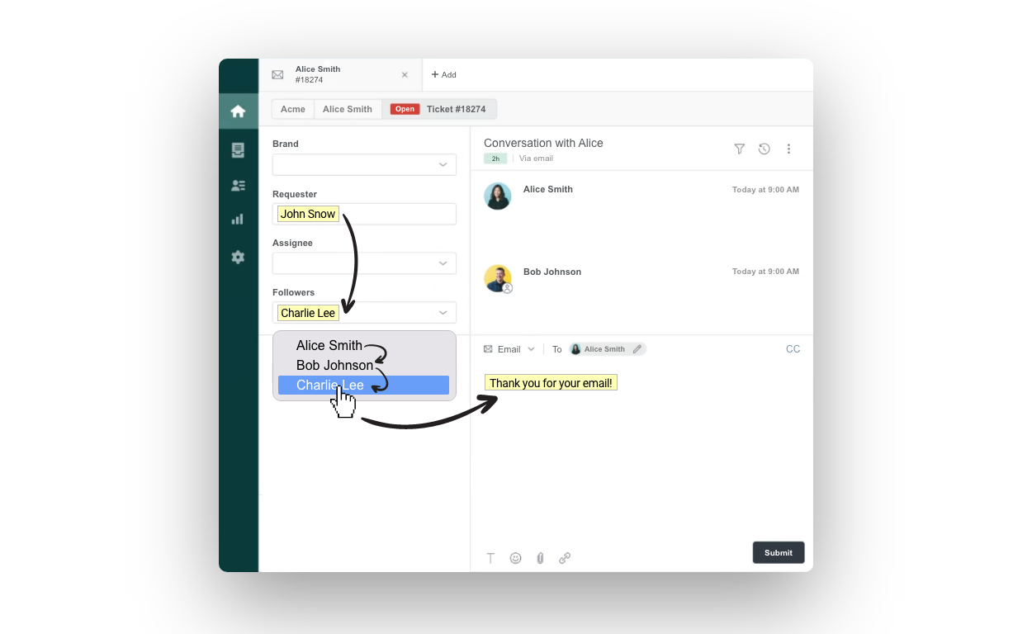Click the Open status badge
Viewport: 1032px width, 634px height.
(x=405, y=109)
